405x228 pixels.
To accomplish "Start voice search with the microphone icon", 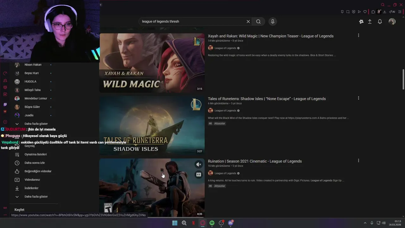I will click(273, 22).
